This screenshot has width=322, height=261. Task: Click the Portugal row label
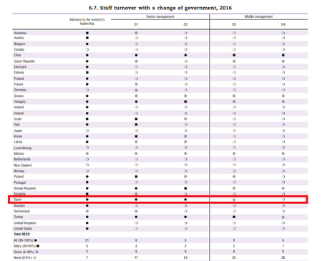[x=20, y=183]
